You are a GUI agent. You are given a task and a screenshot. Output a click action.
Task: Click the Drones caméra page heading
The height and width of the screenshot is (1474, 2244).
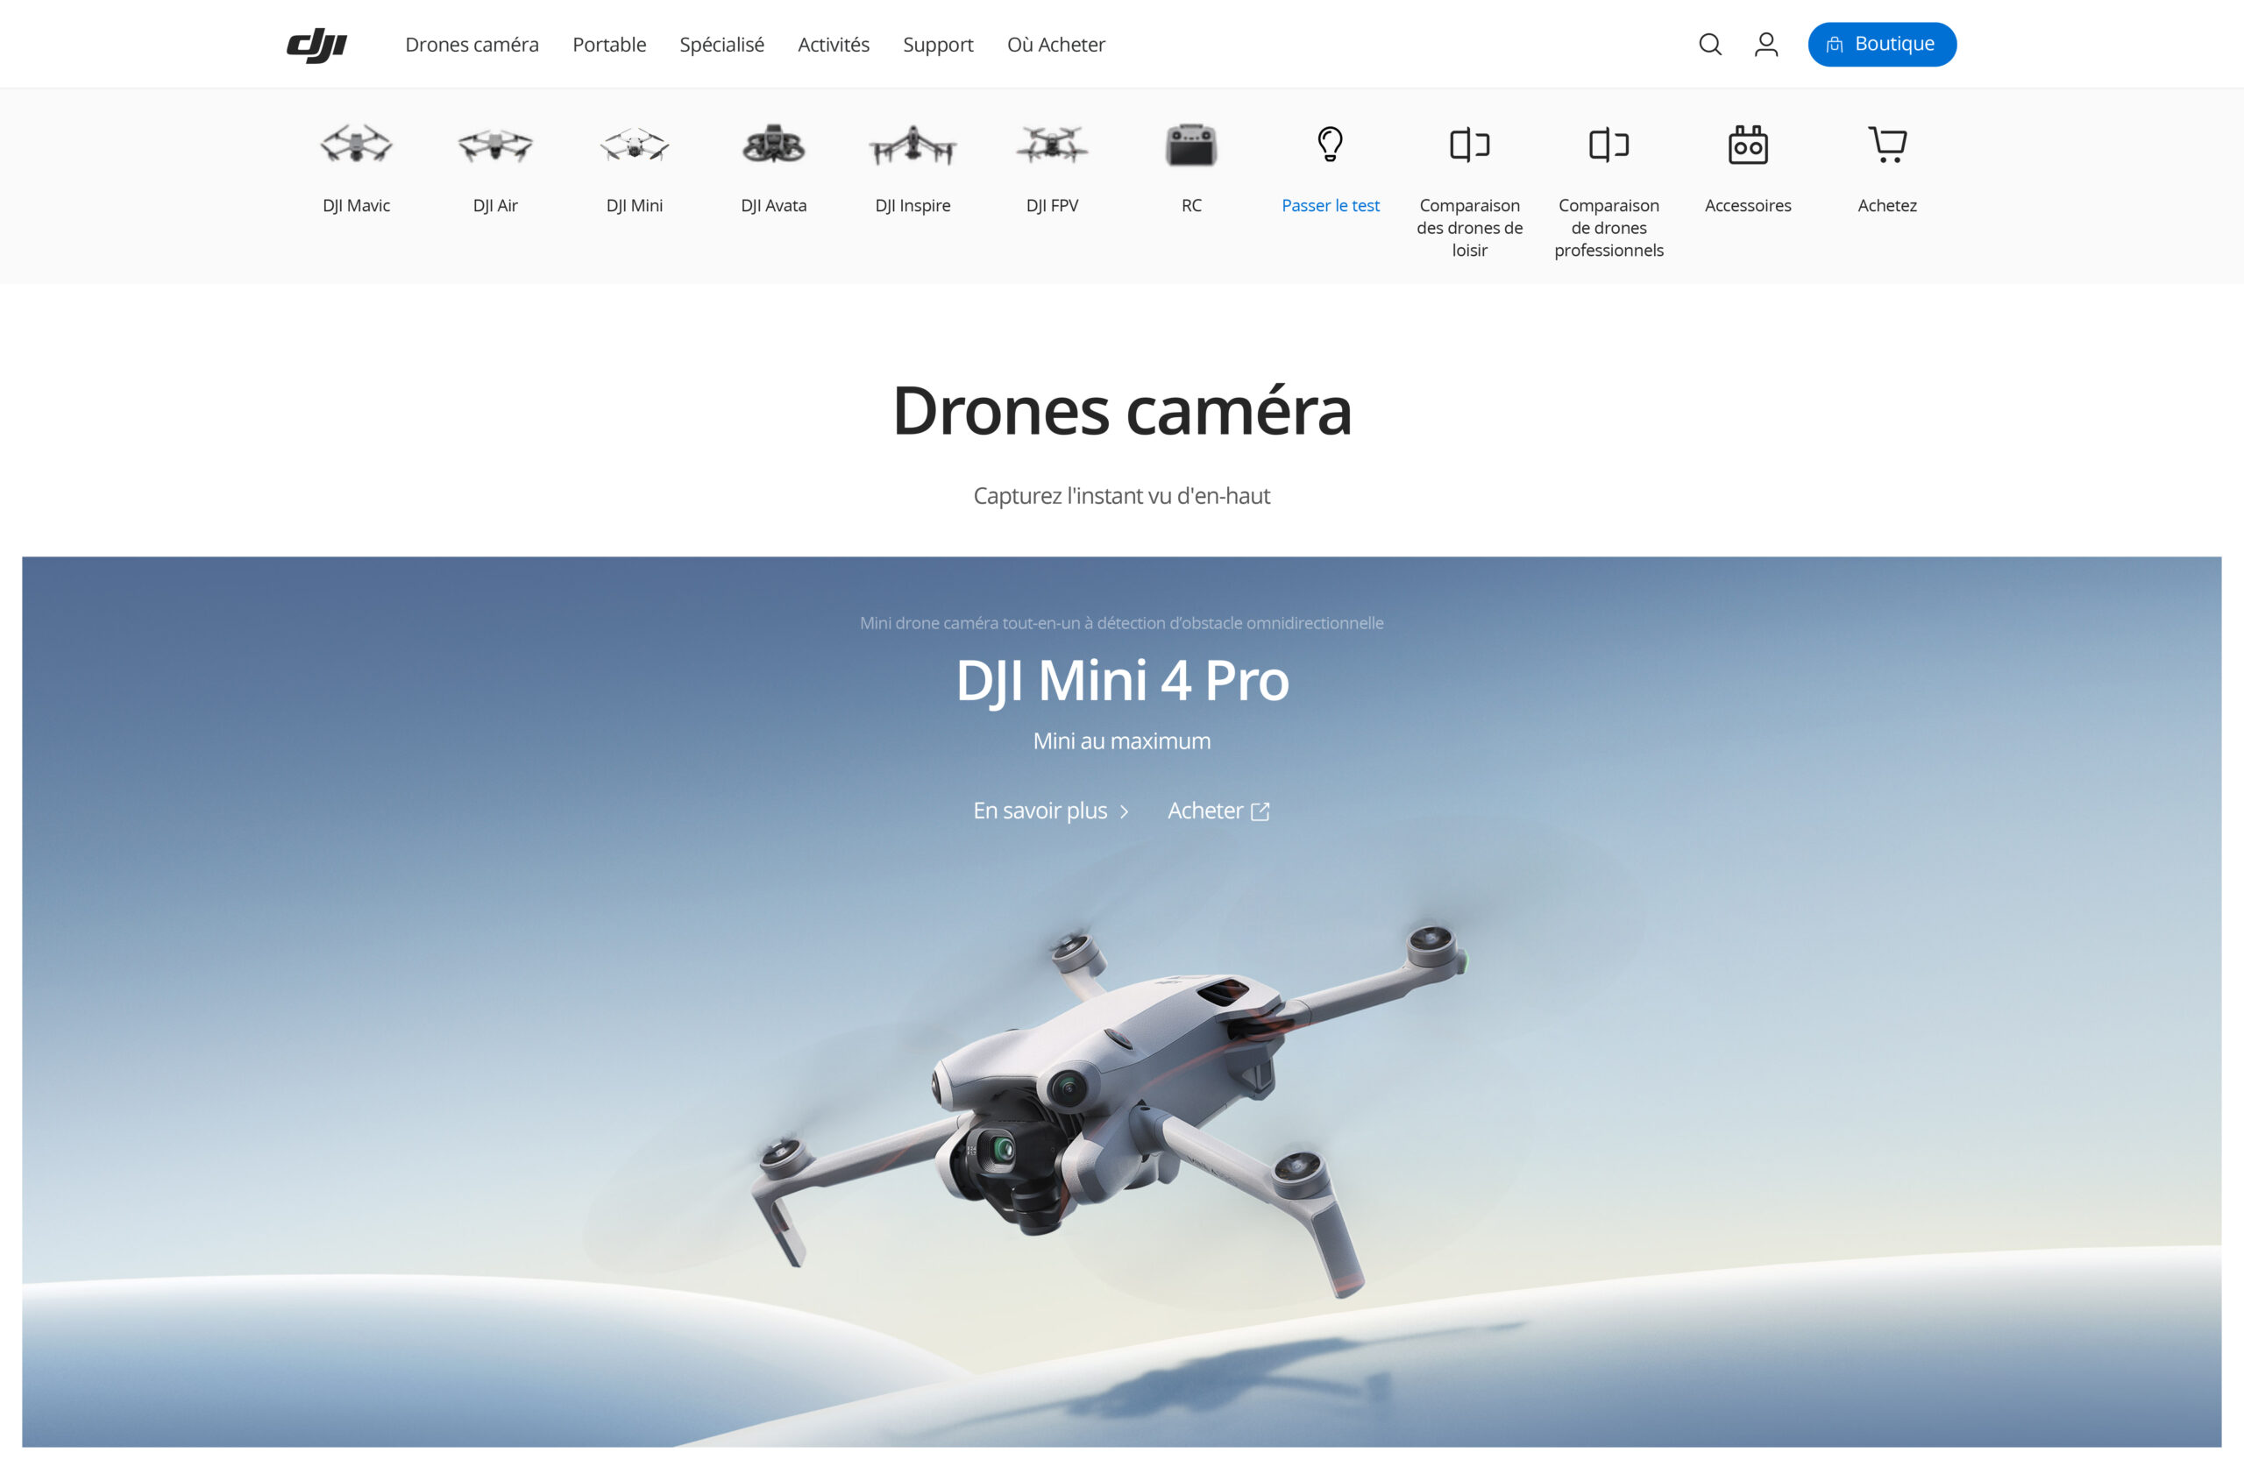coord(1122,411)
